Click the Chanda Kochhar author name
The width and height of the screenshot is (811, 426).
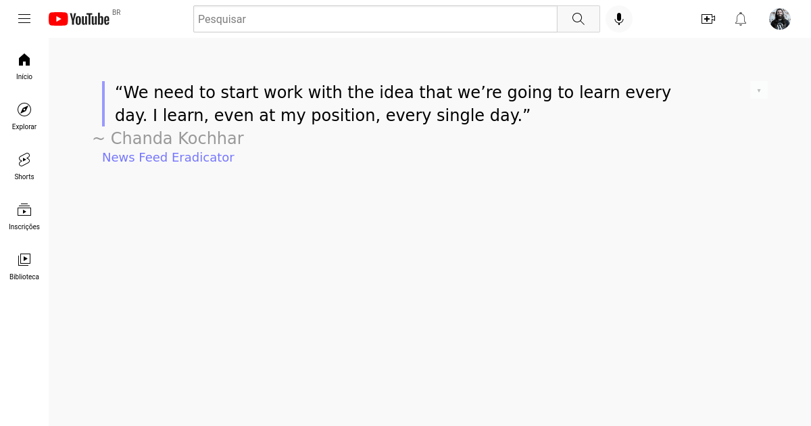[177, 138]
